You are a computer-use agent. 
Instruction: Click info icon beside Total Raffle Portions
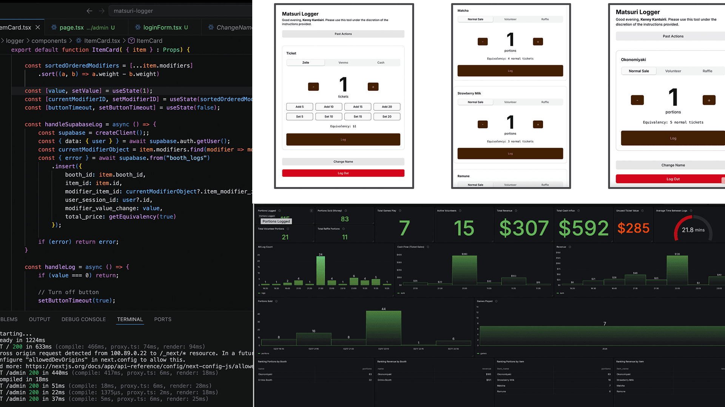click(x=343, y=229)
